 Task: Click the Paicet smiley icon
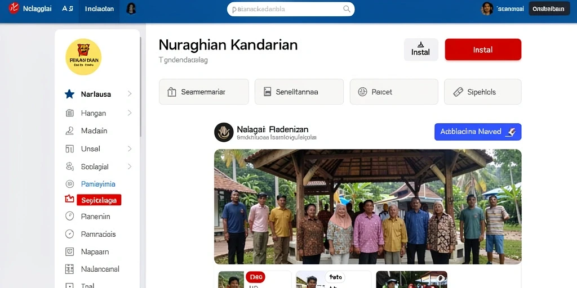pos(362,92)
